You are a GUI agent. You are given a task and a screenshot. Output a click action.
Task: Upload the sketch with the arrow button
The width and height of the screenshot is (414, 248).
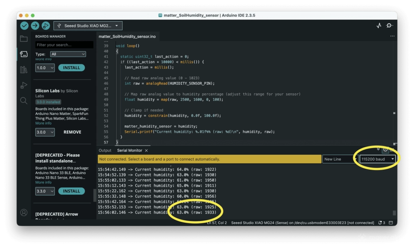[x=35, y=26]
